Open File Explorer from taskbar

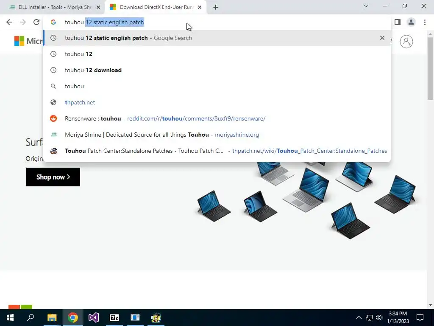[x=52, y=318]
